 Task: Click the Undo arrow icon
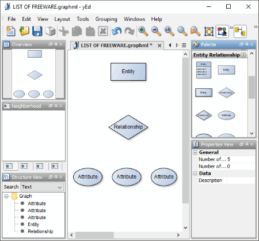pyautogui.click(x=116, y=31)
